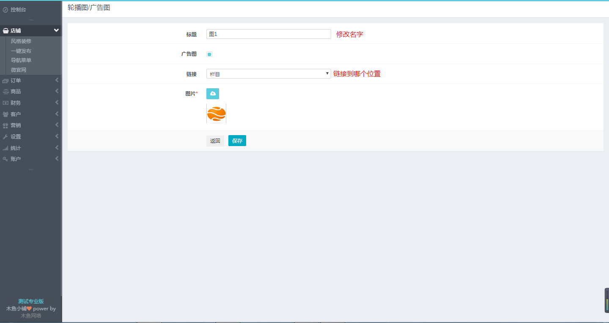This screenshot has height=323, width=609.
Task: Click the cloud upload image icon
Action: 213,94
